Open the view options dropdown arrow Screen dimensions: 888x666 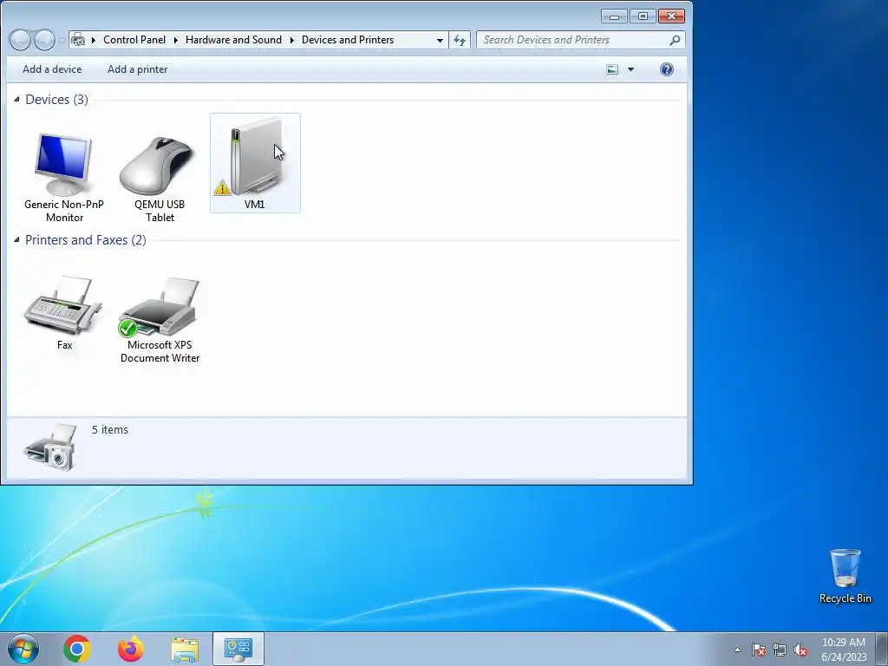(x=631, y=69)
